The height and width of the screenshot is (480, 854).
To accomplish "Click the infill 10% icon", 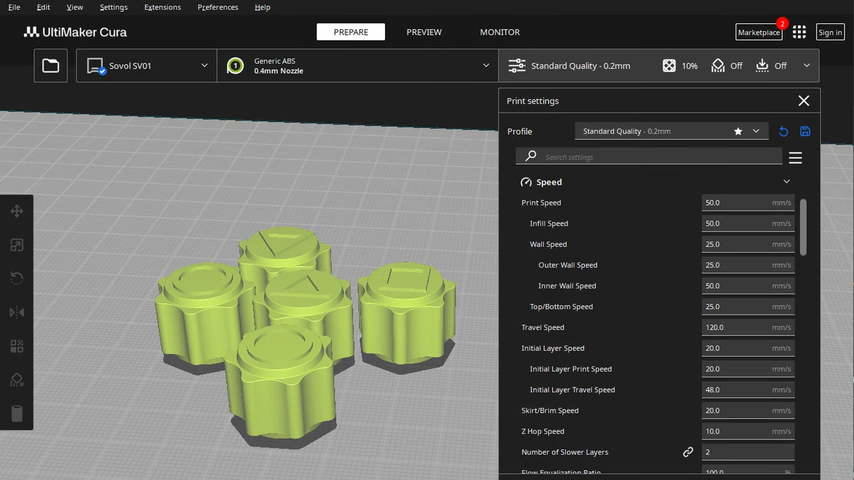I will (669, 65).
